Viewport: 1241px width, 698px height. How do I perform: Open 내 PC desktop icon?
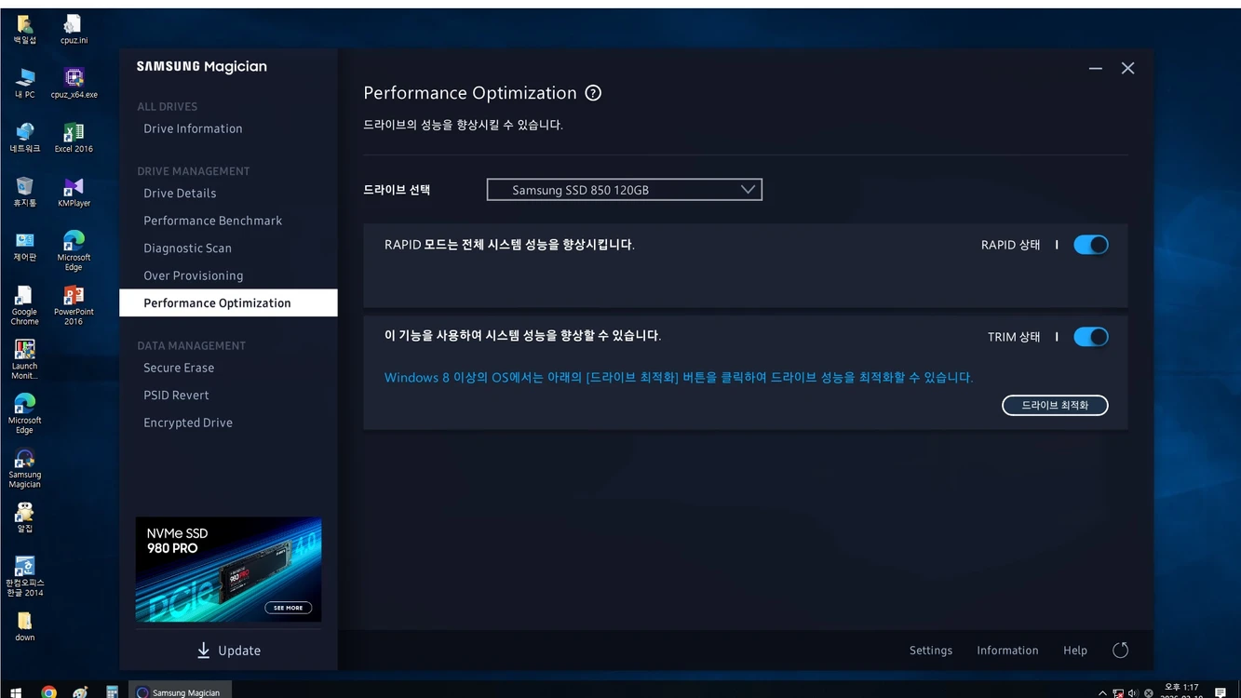point(24,83)
